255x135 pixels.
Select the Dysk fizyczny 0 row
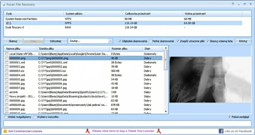(x=123, y=27)
